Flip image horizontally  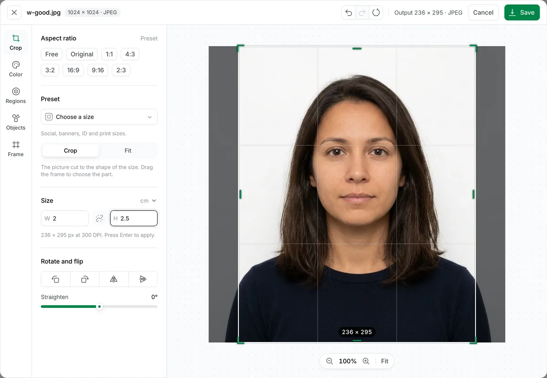(114, 279)
